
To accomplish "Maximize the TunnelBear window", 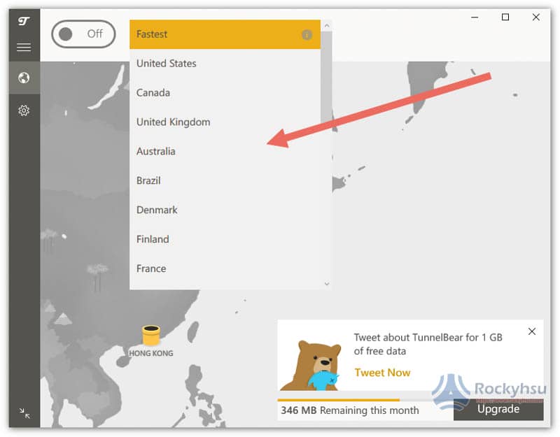I will [x=505, y=17].
